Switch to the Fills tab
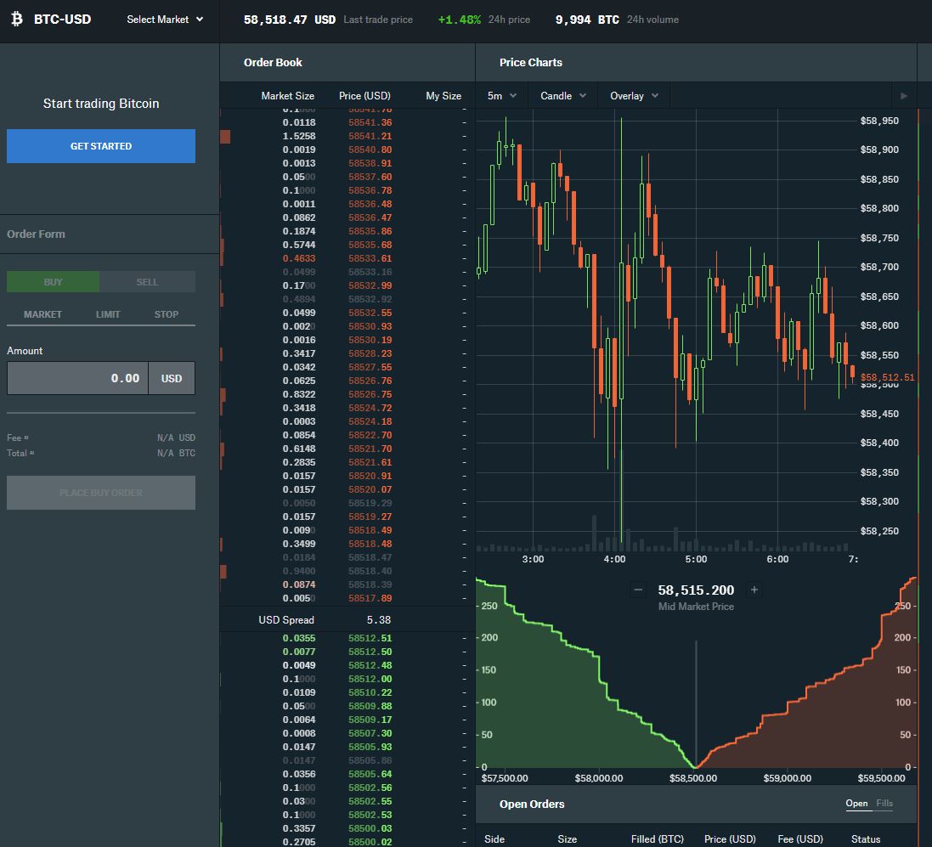This screenshot has height=847, width=932. click(x=884, y=803)
